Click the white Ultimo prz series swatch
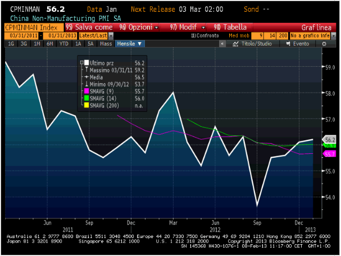Image resolution: width=341 pixels, height=256 pixels. (86, 63)
